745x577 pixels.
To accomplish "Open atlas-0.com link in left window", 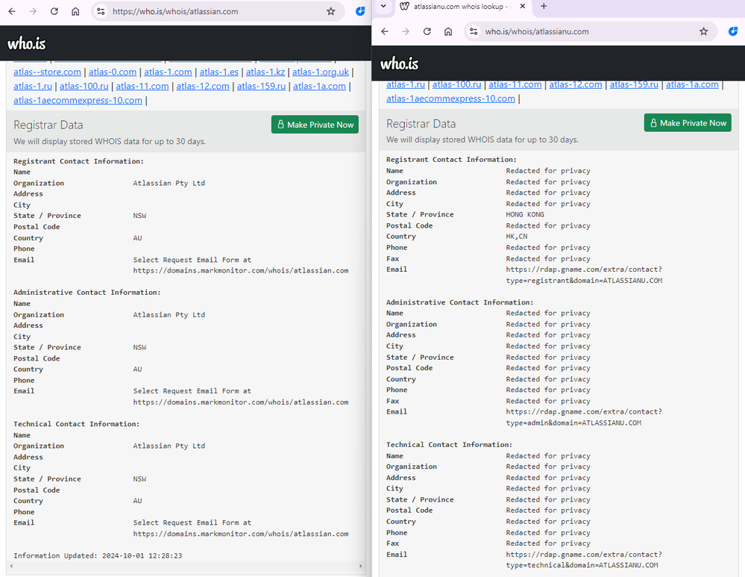I will click(x=113, y=72).
